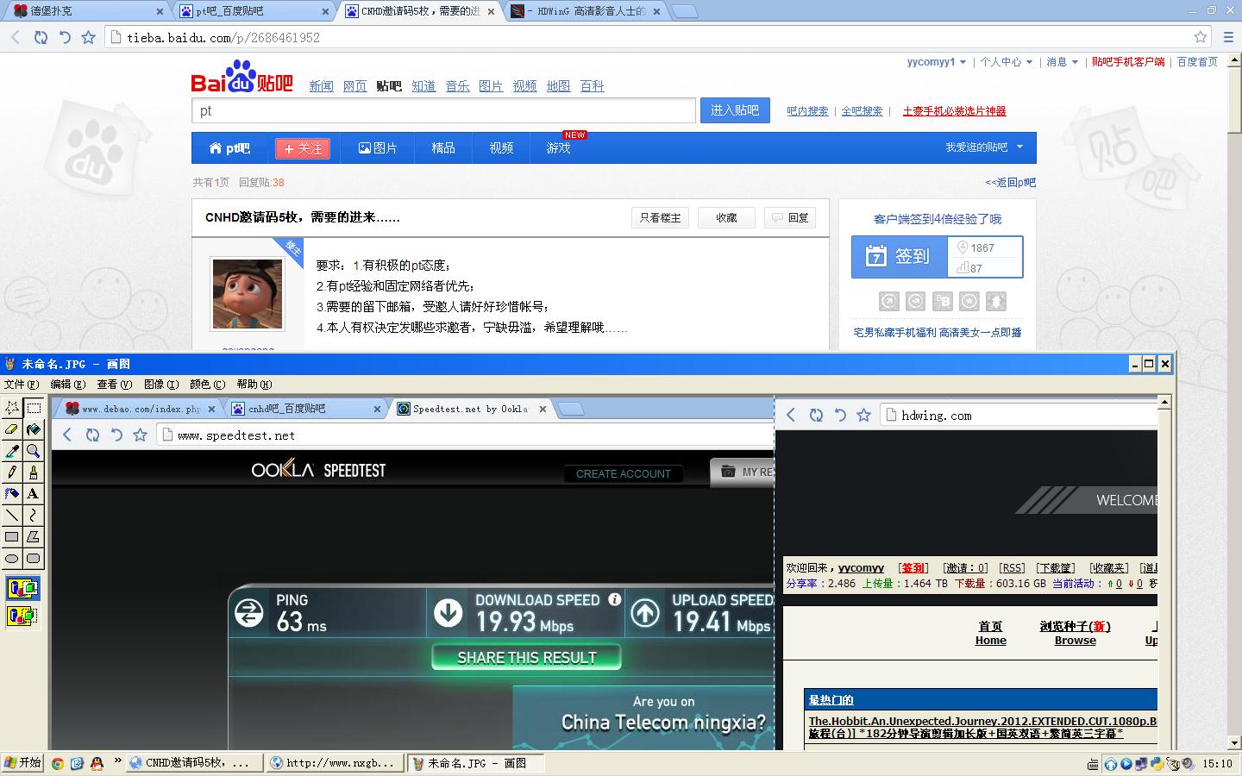Select transparent selection mode in Paint toolbox
1242x776 pixels.
point(22,616)
